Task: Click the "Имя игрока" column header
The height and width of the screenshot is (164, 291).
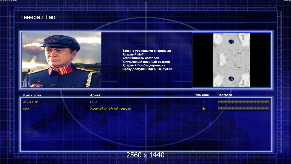Action: coord(32,95)
